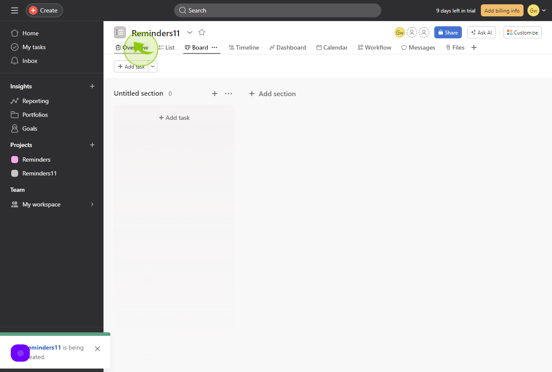
Task: Click Add section
Action: (x=272, y=94)
